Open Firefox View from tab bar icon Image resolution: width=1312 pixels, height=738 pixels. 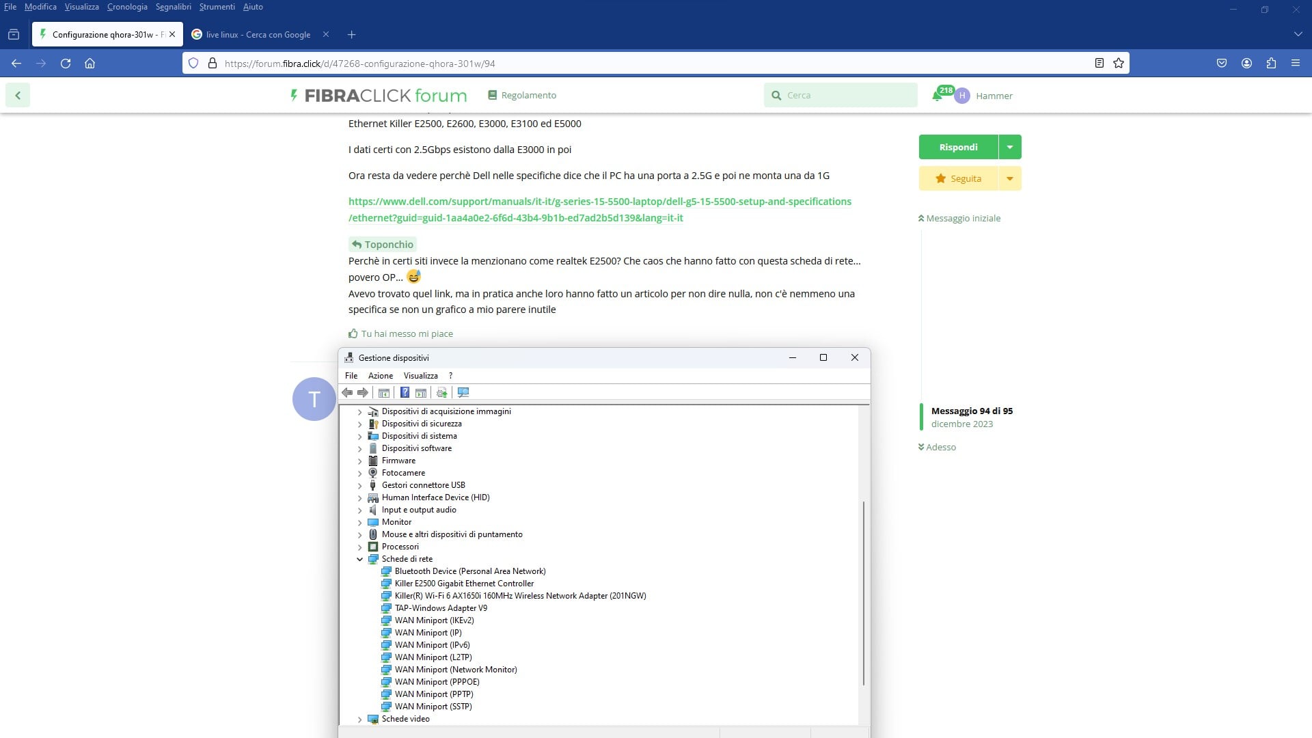coord(14,34)
